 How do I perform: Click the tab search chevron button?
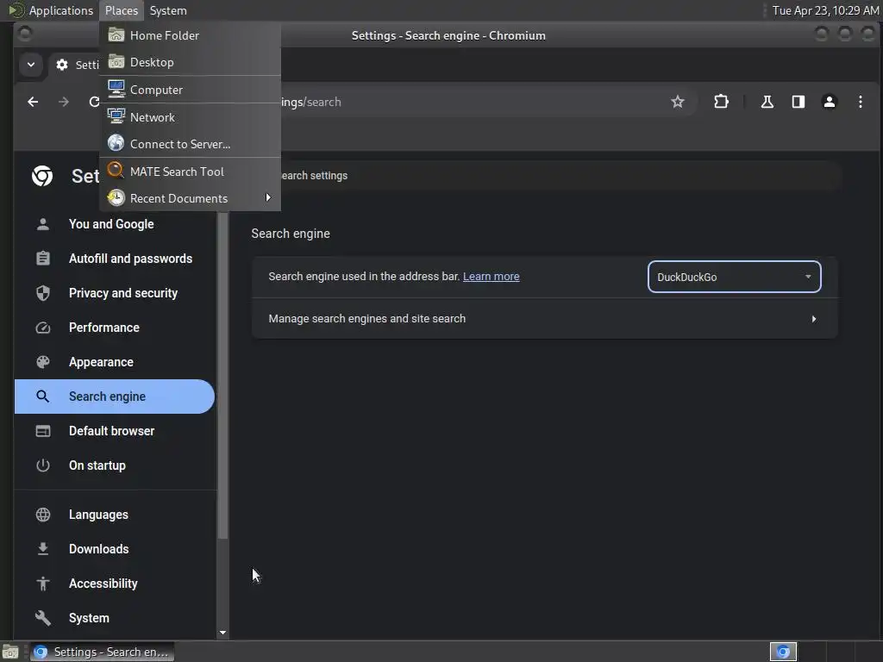[x=31, y=64]
